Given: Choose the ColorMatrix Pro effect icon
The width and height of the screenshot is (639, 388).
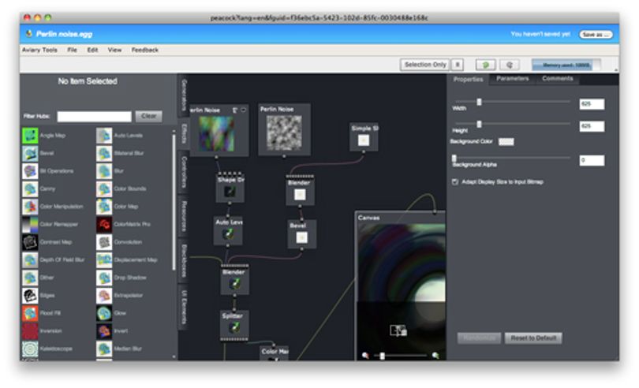Looking at the screenshot, I should [x=104, y=224].
